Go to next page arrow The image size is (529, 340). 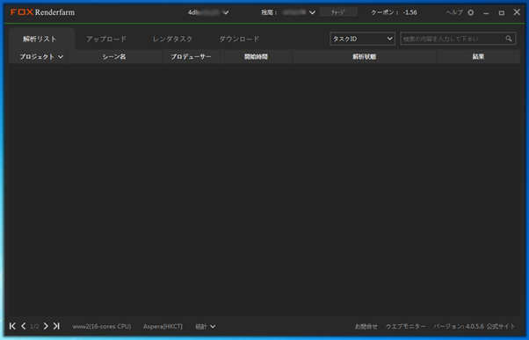(x=46, y=326)
